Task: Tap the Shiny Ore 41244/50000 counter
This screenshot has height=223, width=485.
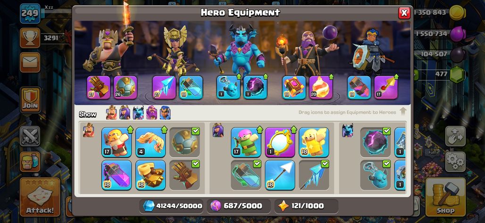Action: click(172, 206)
